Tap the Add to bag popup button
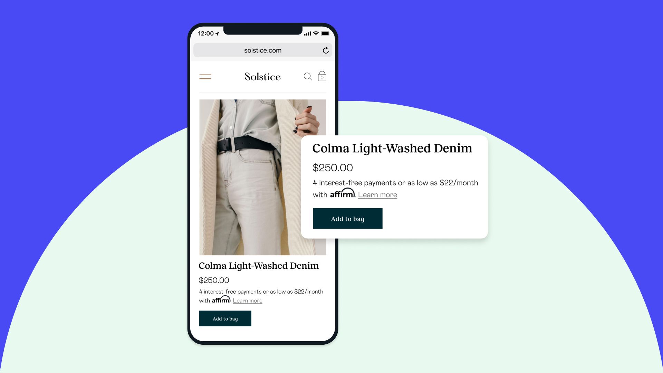The width and height of the screenshot is (663, 373). [x=347, y=218]
